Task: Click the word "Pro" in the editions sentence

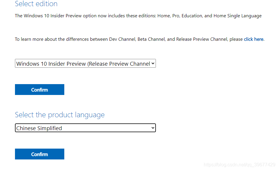Action: (175, 16)
